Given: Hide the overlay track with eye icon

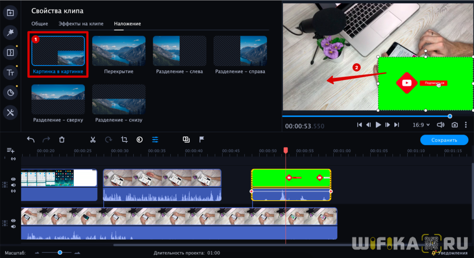Looking at the screenshot, I should point(13,179).
